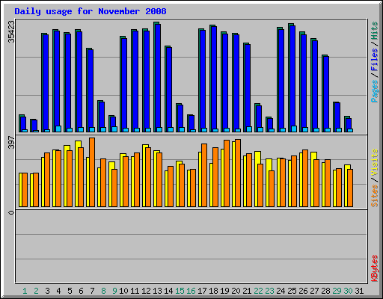
Task: Click the blue "Files" legend label
Action: click(x=375, y=60)
